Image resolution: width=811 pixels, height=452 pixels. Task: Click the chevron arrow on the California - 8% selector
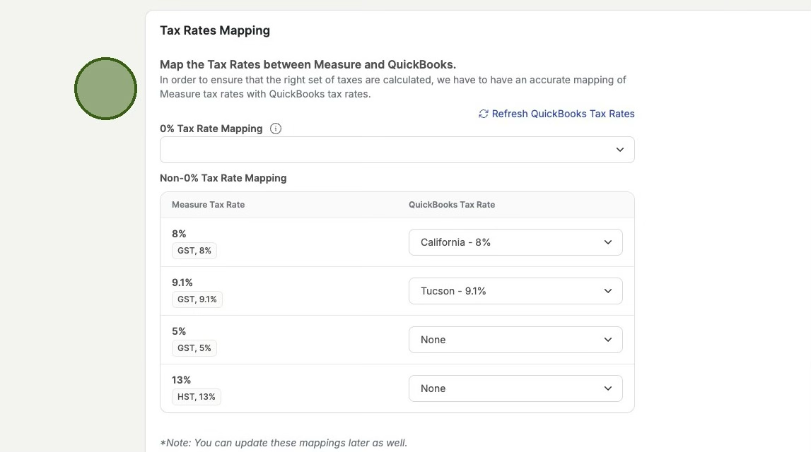607,242
